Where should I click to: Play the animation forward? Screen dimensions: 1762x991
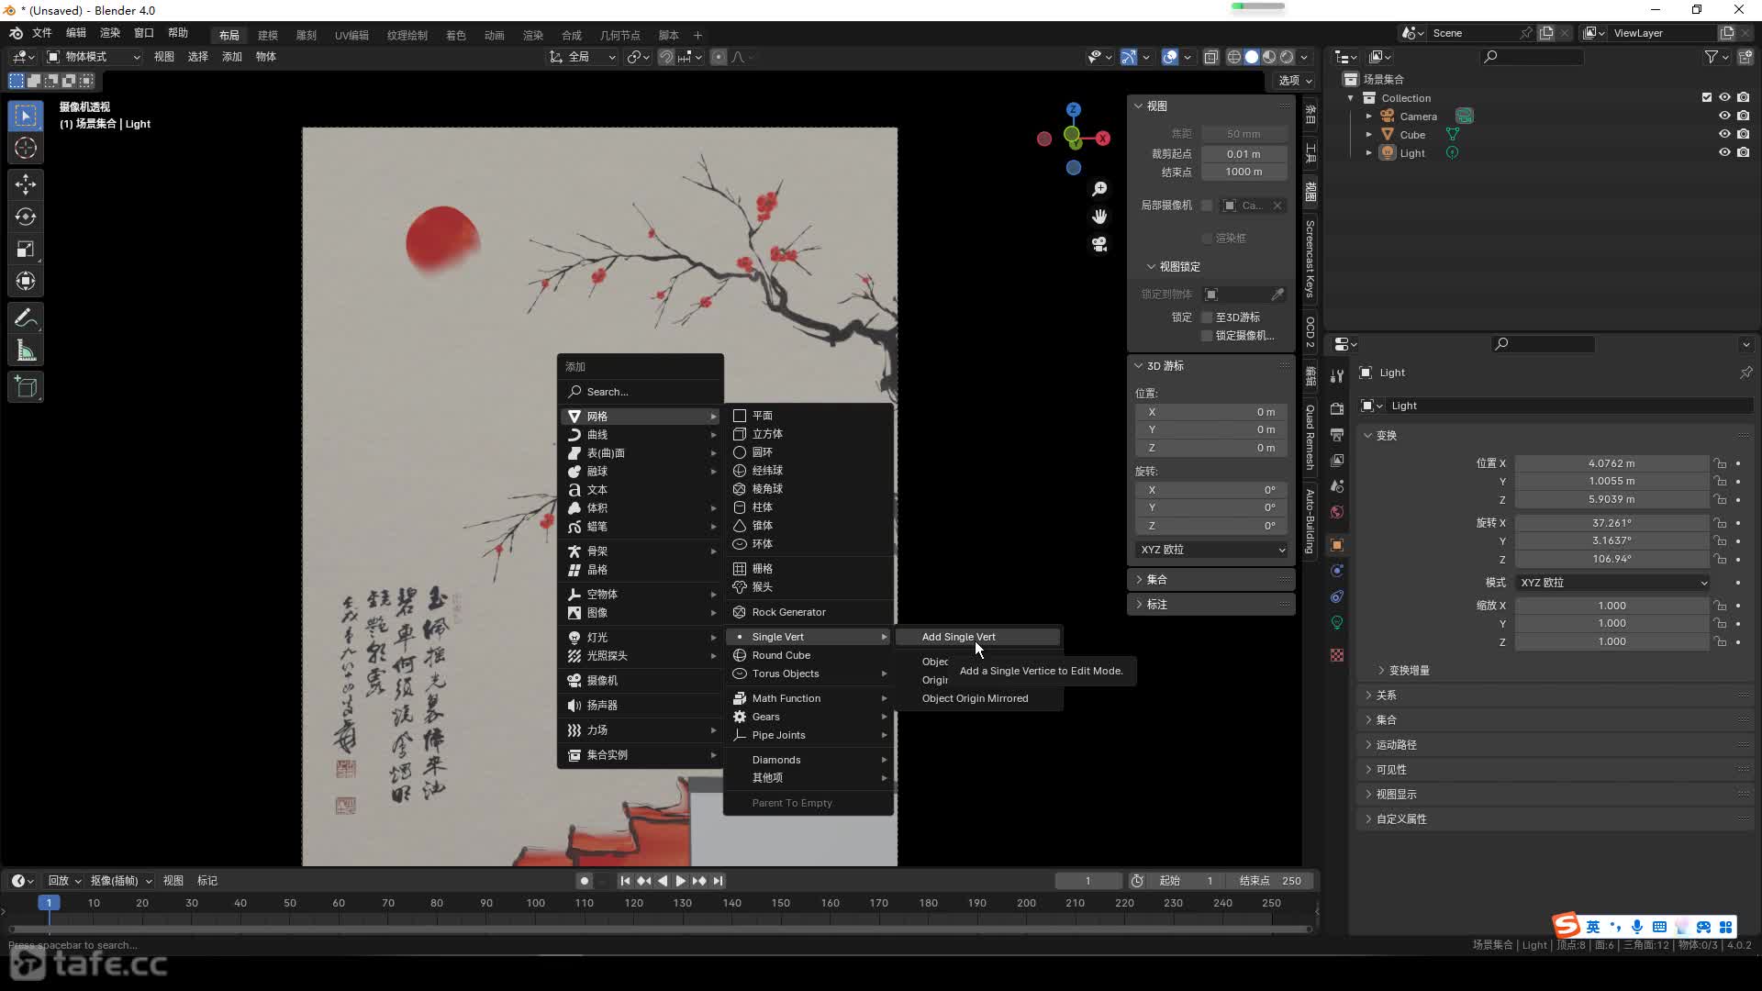680,881
